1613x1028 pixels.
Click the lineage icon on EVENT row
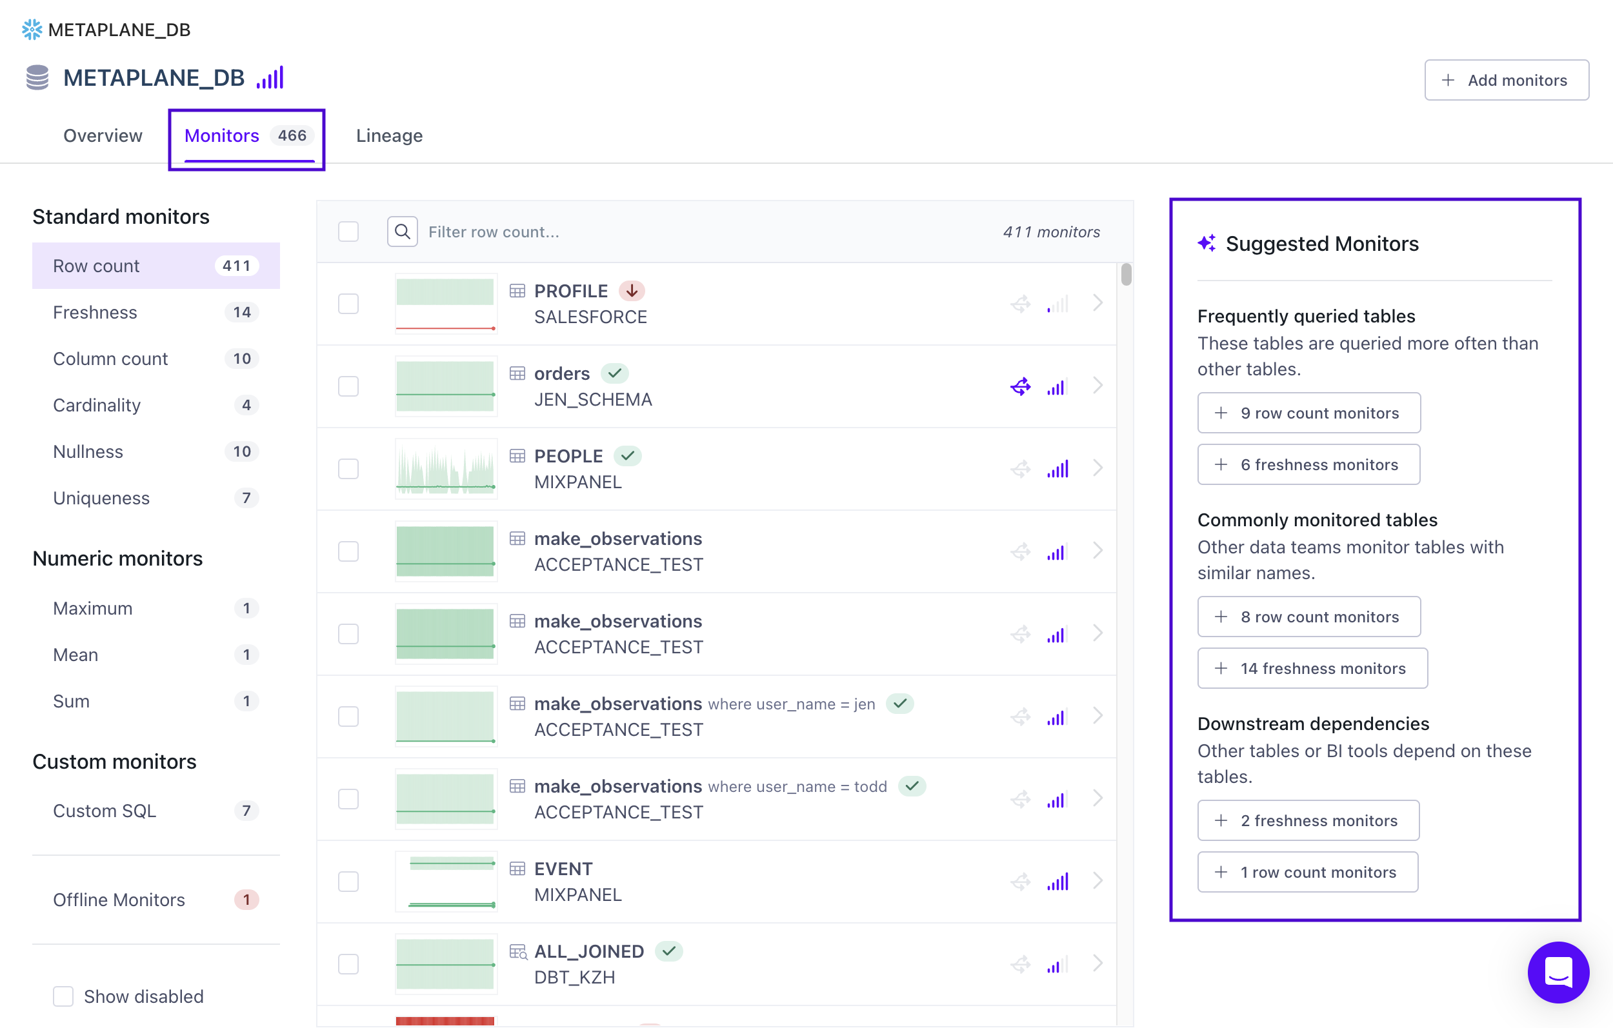1020,882
